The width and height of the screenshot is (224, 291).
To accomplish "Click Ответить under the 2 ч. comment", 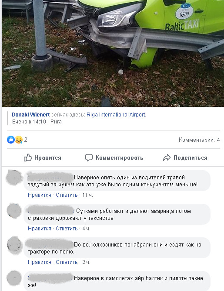I will (x=67, y=262).
